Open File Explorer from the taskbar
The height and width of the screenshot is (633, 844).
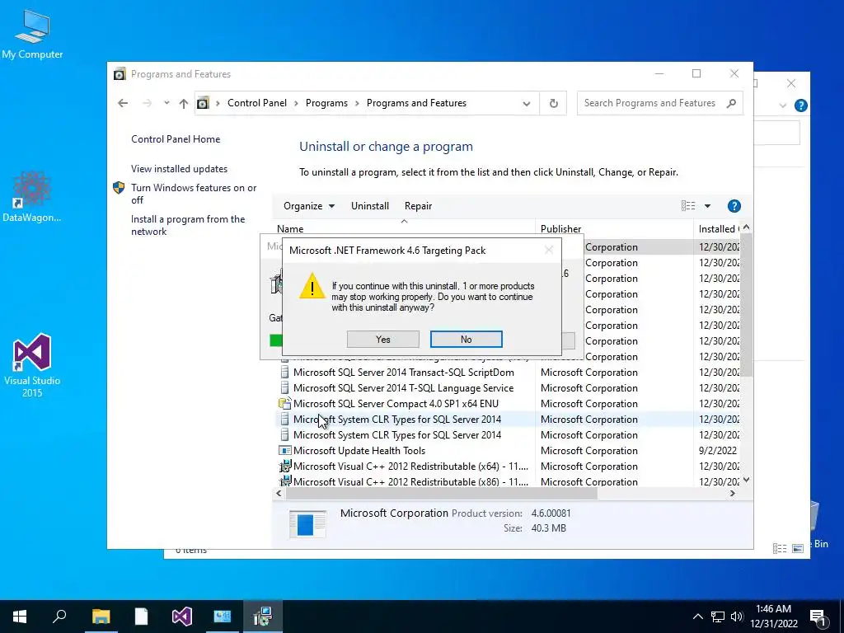click(101, 617)
